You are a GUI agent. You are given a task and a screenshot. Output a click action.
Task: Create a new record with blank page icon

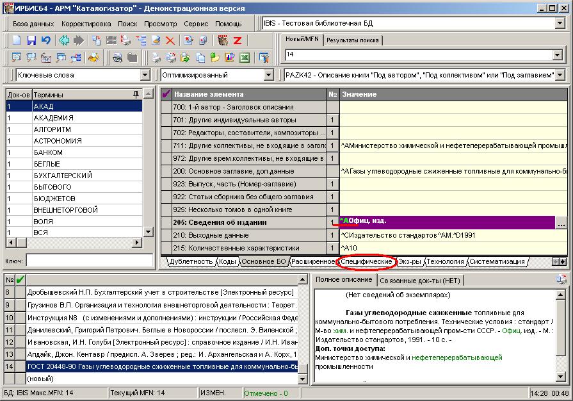(17, 40)
